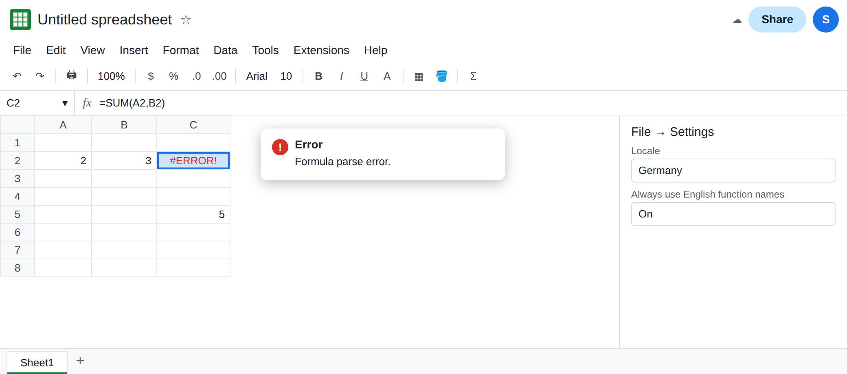Open the Data menu
Viewport: 847px width, 374px height.
coord(225,50)
